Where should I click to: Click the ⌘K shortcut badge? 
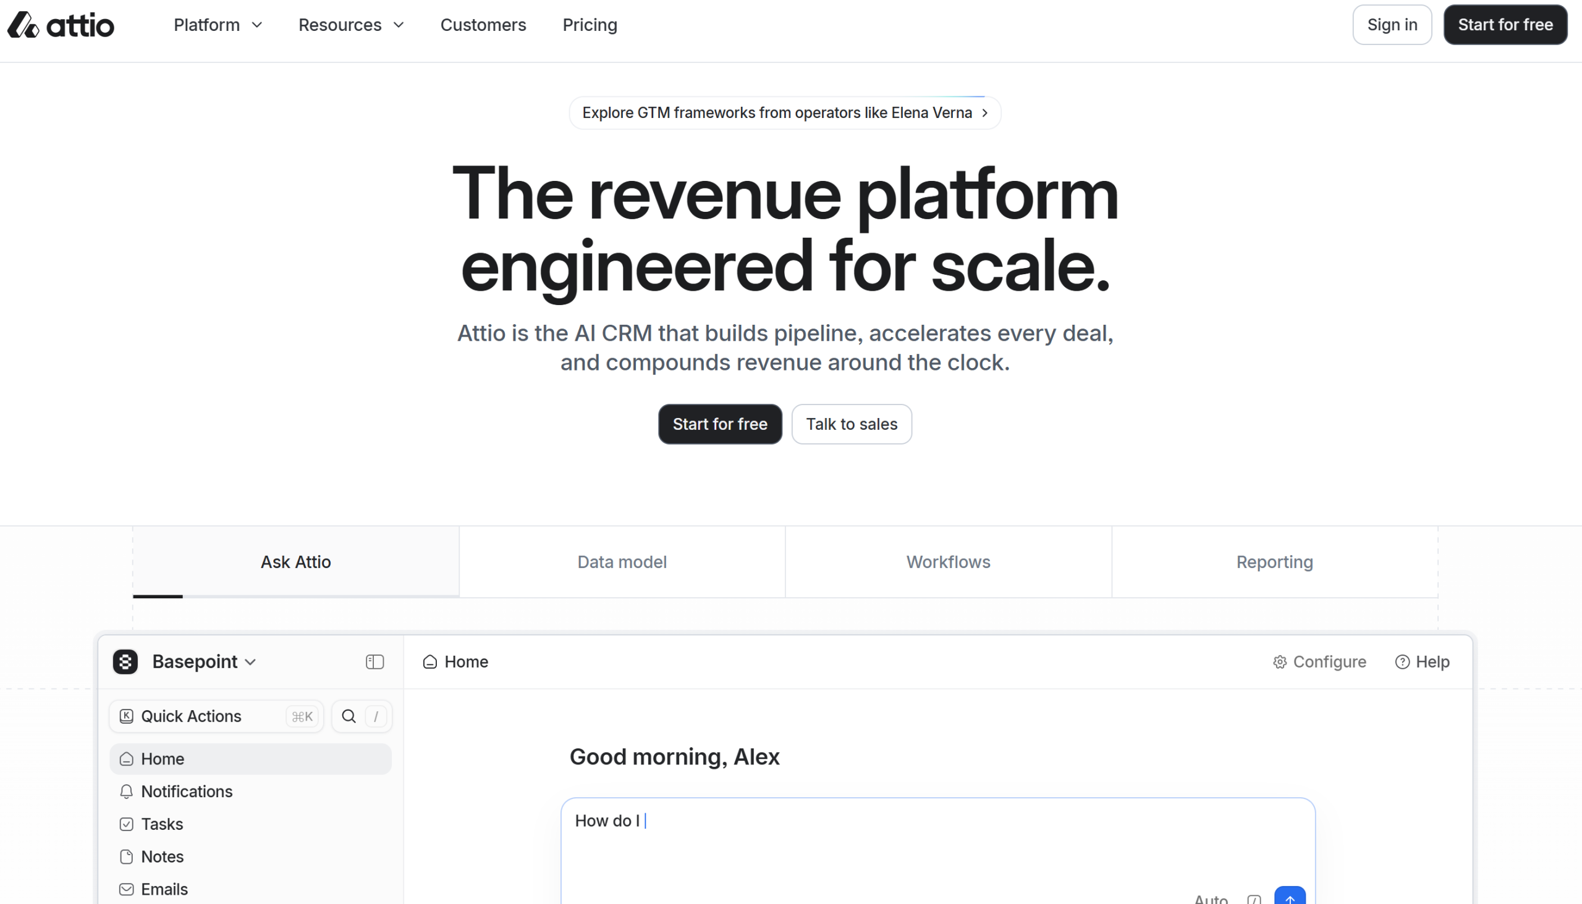[302, 716]
